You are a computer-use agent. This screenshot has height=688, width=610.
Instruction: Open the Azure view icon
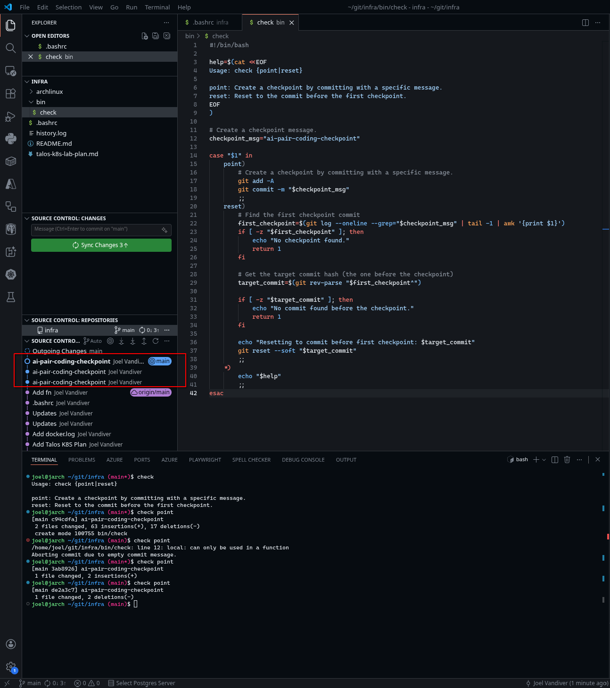pyautogui.click(x=10, y=184)
